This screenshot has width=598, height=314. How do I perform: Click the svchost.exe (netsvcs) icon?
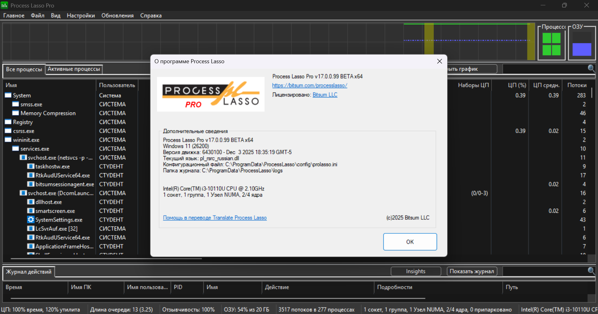click(x=23, y=157)
